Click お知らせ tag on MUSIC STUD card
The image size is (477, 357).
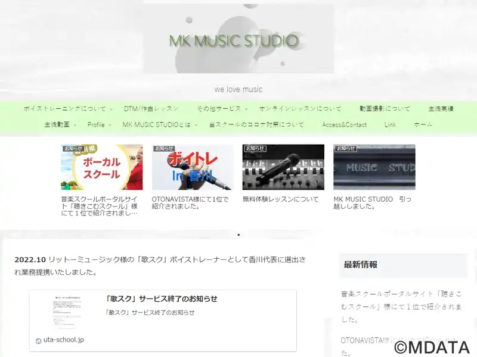point(346,148)
